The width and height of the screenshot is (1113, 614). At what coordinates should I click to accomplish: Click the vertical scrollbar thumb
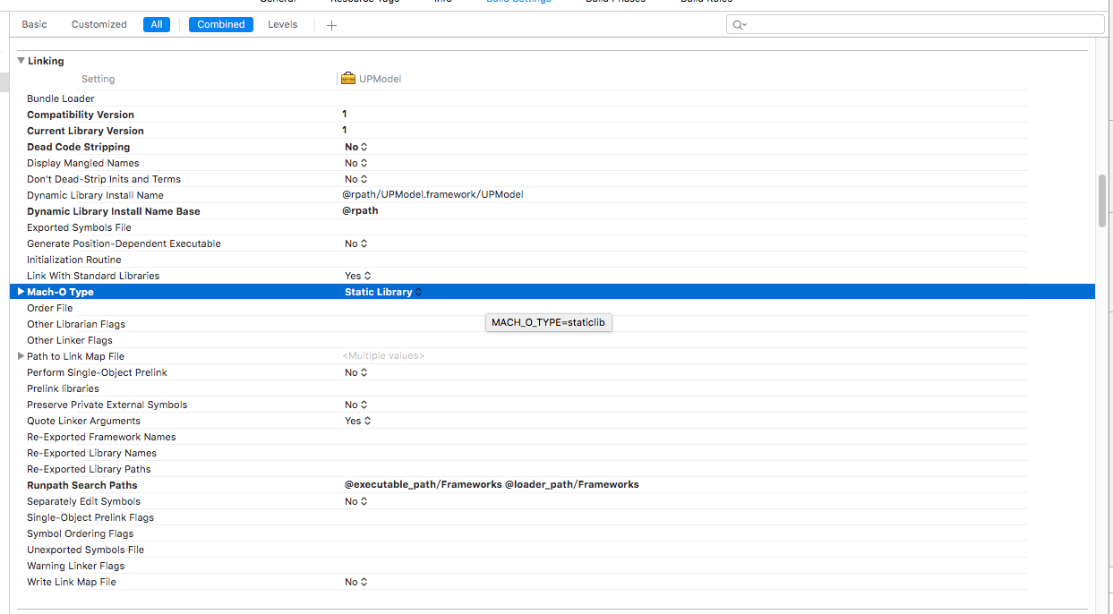[1103, 200]
